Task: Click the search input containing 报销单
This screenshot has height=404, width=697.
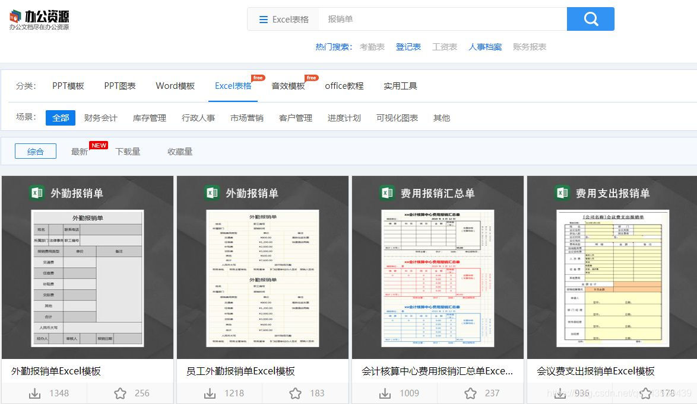Action: pos(416,18)
